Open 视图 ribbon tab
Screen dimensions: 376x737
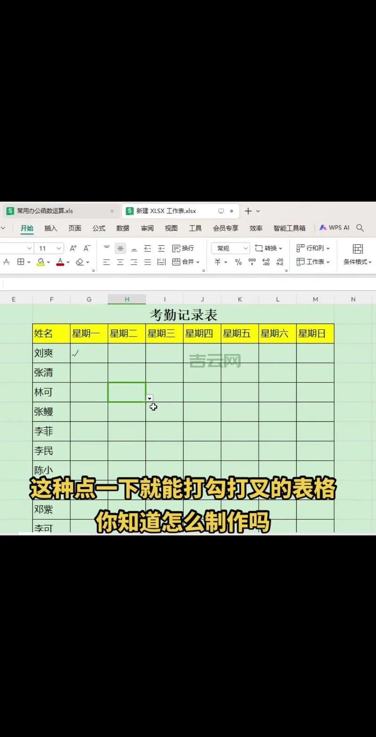coord(171,228)
